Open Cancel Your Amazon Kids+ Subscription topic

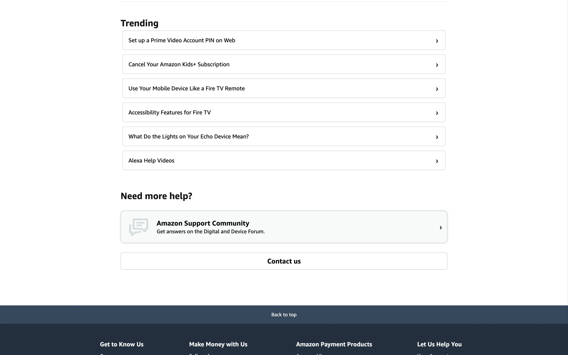(179, 64)
